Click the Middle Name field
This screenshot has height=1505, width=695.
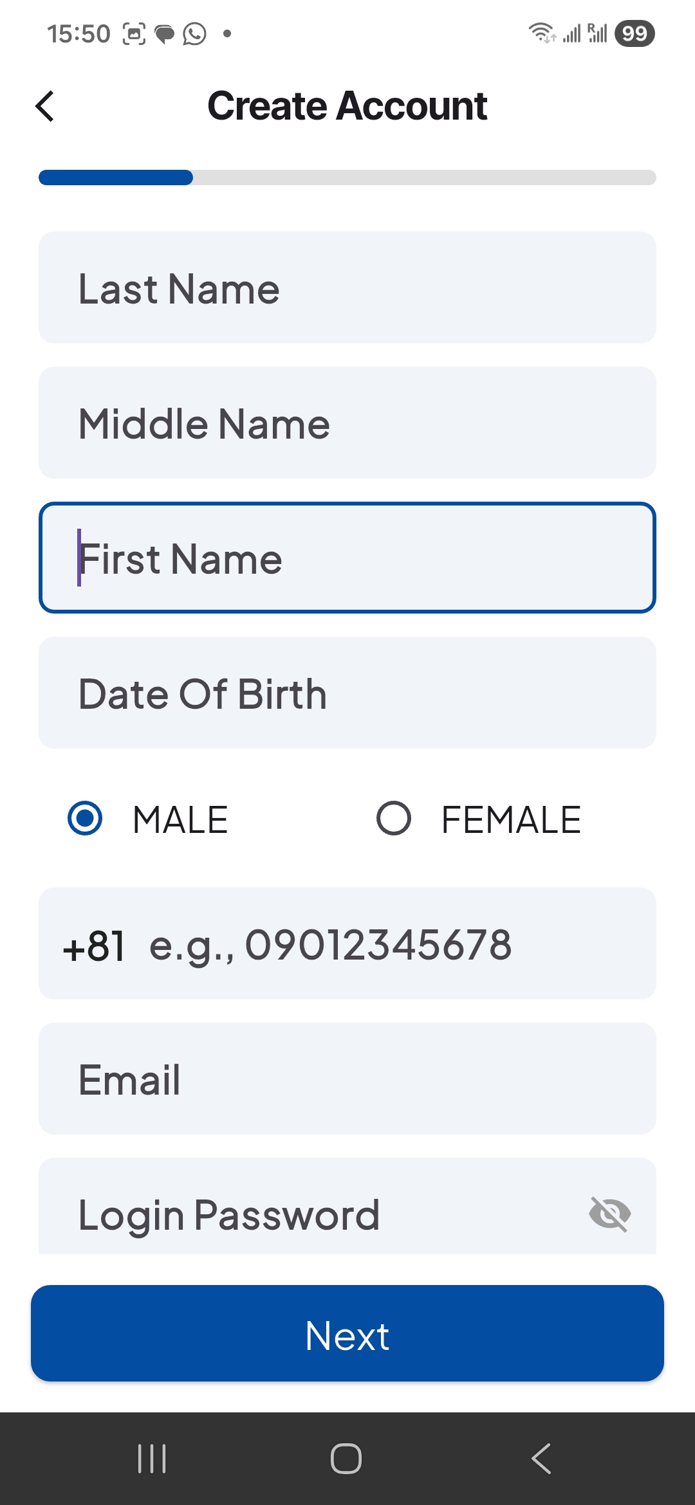[x=347, y=422]
